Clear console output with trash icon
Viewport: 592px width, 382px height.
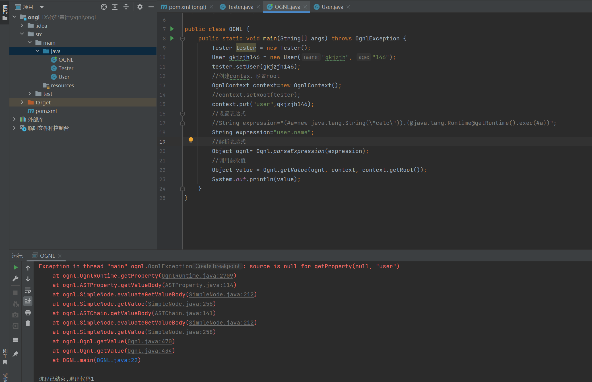(x=28, y=323)
